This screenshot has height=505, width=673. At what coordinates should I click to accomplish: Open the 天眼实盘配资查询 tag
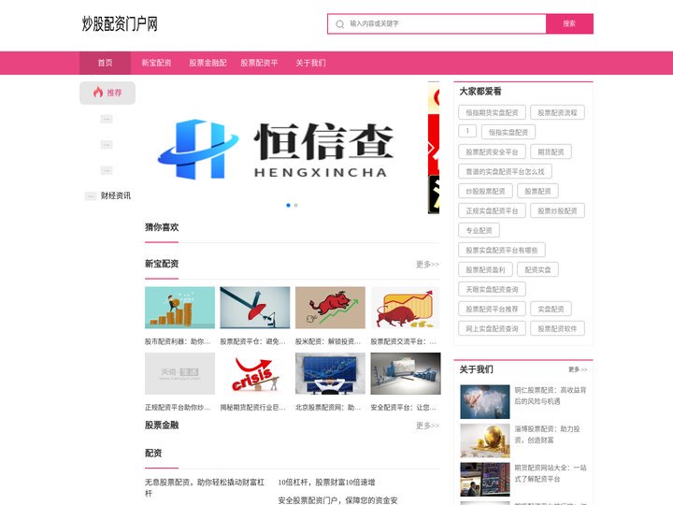pyautogui.click(x=492, y=289)
